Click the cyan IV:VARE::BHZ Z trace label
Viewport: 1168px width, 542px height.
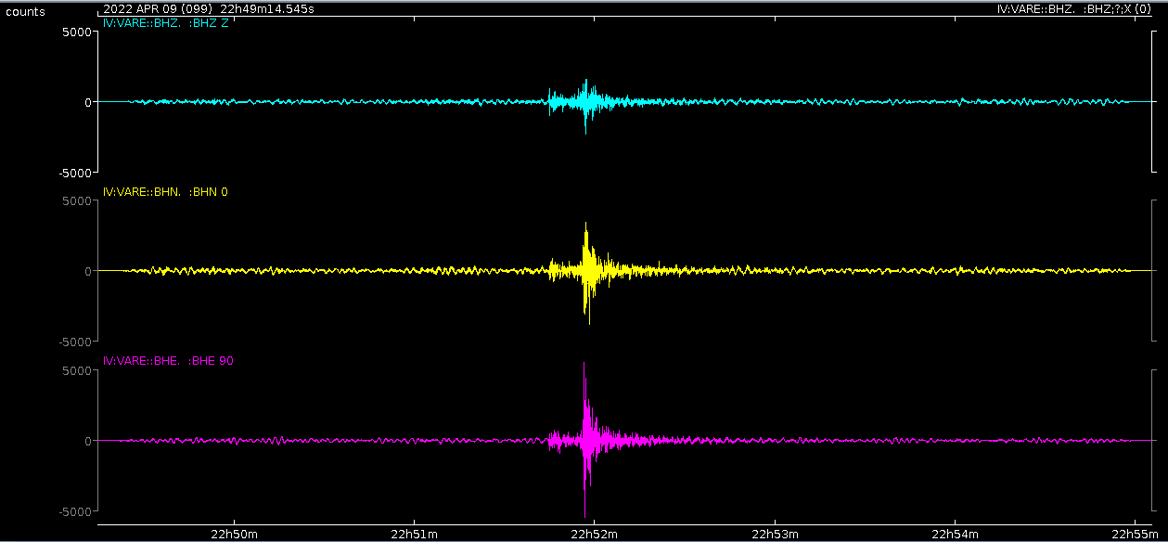click(165, 23)
